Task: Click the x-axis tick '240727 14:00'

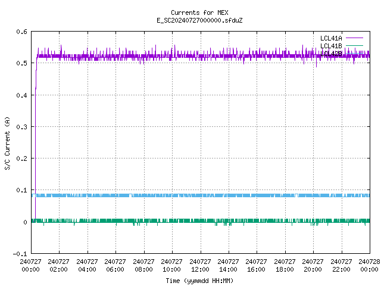Action: [228, 265]
